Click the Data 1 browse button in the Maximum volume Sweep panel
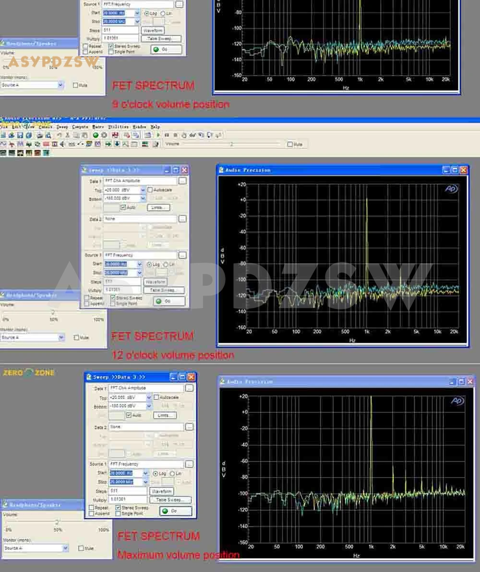This screenshot has width=480, height=572. pos(189,388)
